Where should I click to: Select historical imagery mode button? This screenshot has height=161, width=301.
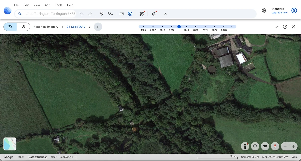point(10,27)
